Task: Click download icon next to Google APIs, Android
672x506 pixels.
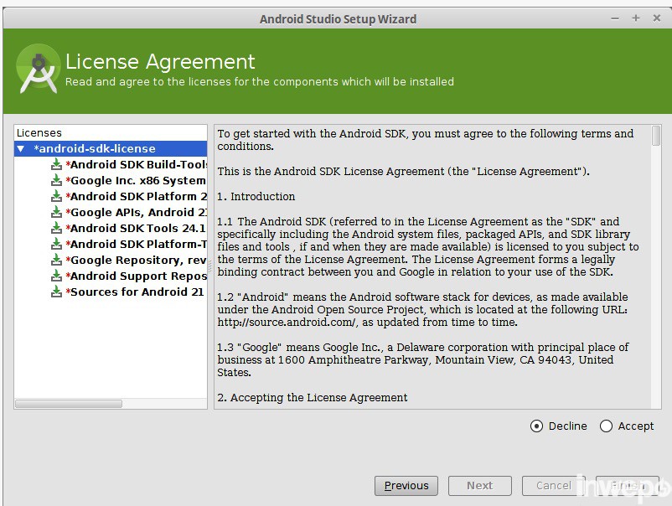Action: click(x=56, y=213)
